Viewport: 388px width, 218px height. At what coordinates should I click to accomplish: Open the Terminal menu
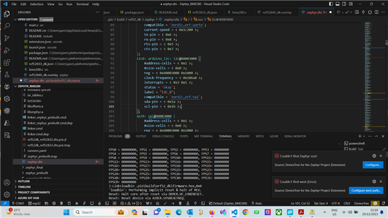click(82, 4)
